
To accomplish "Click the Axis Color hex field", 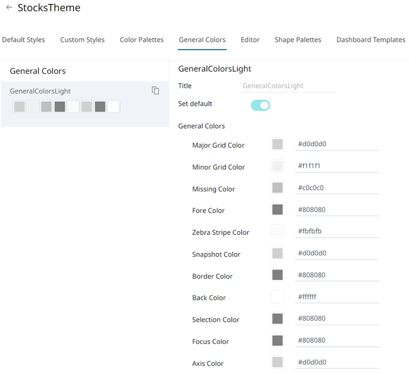I will (x=337, y=362).
